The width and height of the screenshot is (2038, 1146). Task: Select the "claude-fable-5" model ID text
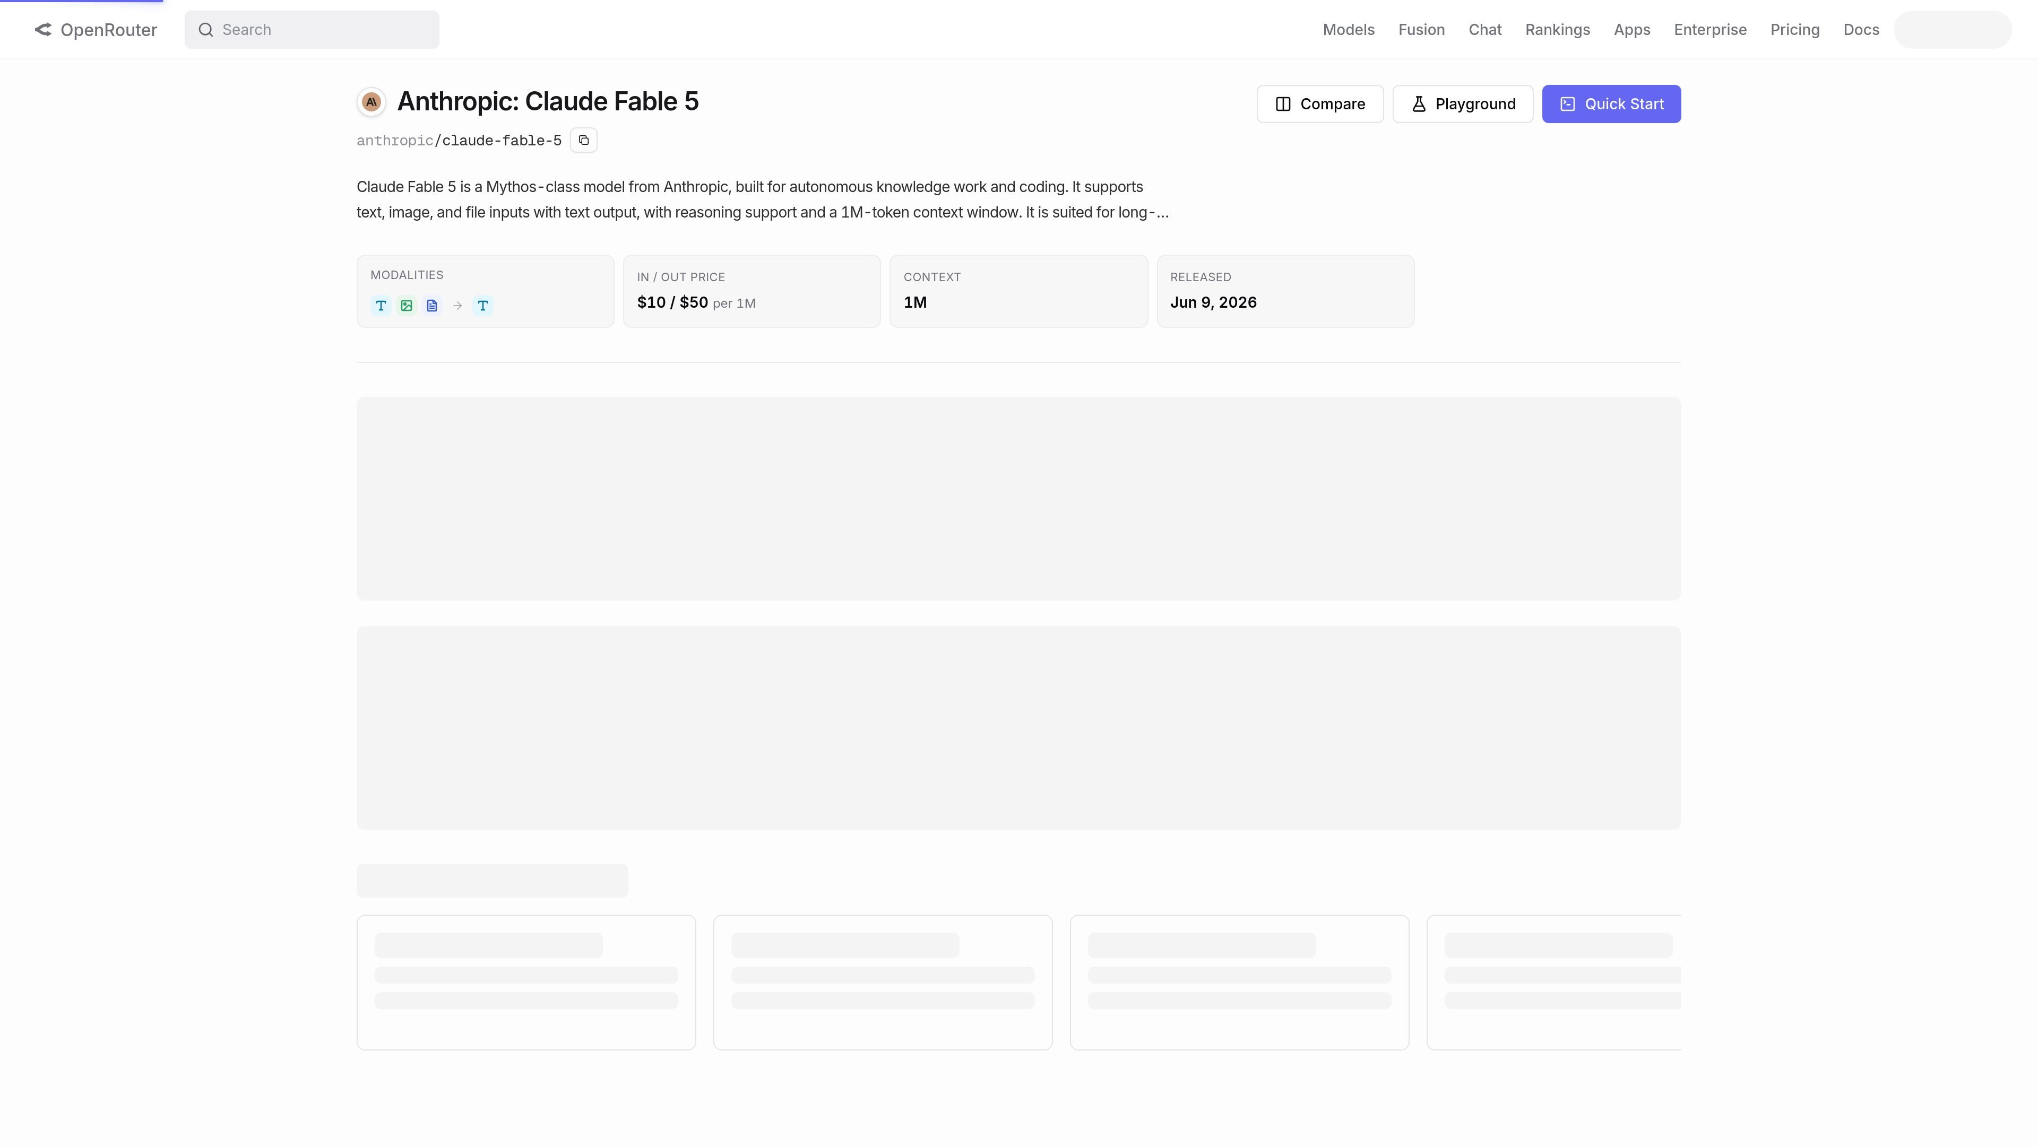click(502, 141)
